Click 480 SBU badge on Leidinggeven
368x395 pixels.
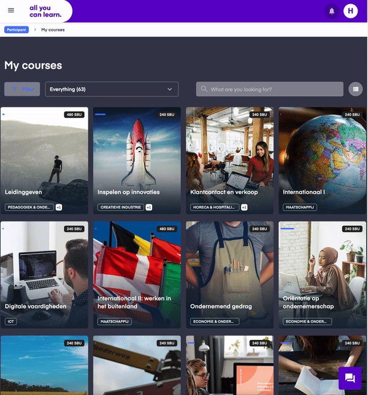click(x=74, y=115)
